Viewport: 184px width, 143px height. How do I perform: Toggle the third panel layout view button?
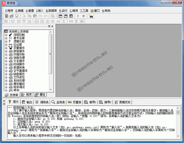pos(71,16)
